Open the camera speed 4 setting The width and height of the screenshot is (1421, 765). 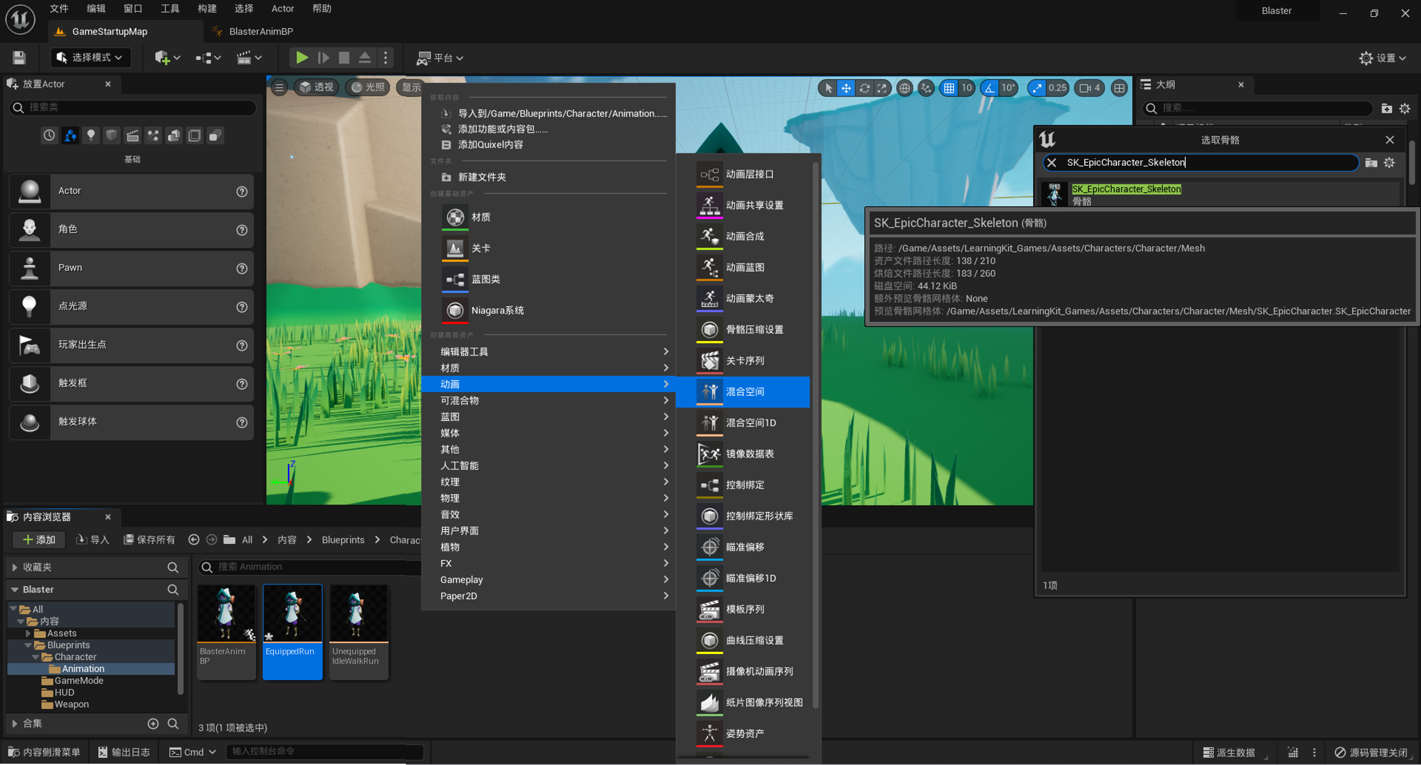click(1089, 88)
